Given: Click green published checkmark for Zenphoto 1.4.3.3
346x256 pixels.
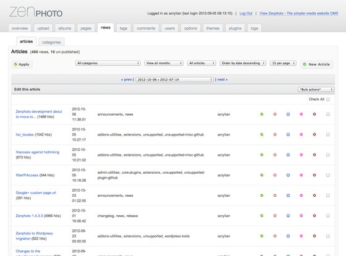Looking at the screenshot, I should [262, 216].
